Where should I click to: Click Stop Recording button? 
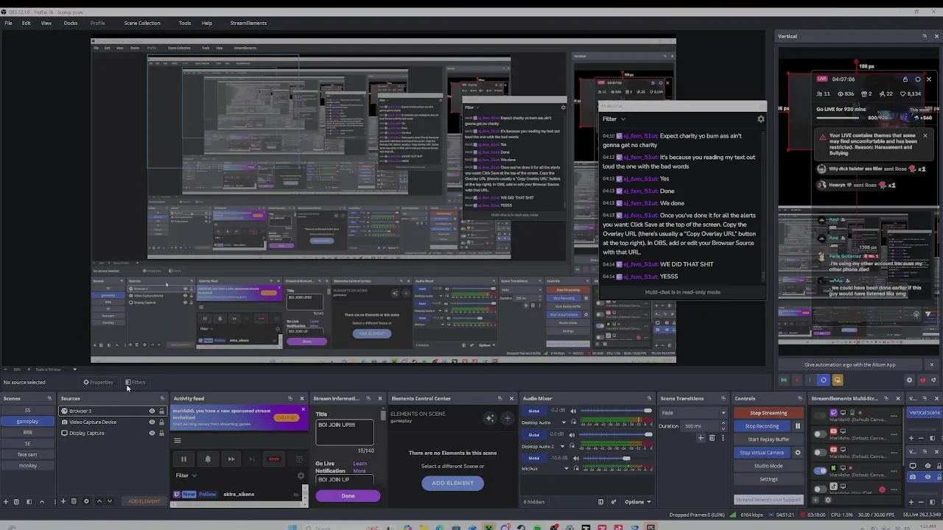coord(762,426)
